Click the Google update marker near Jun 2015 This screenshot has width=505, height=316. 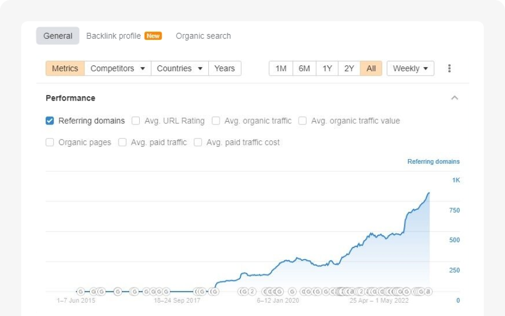pyautogui.click(x=81, y=291)
